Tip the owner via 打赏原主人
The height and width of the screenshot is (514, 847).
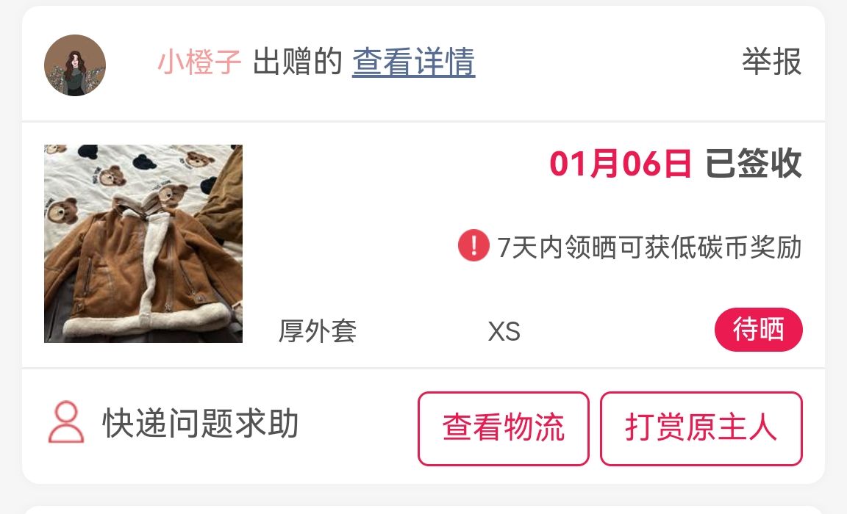[701, 428]
